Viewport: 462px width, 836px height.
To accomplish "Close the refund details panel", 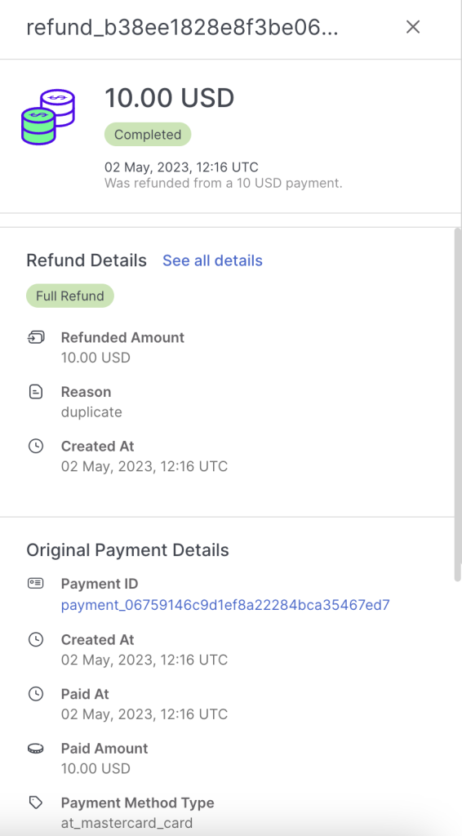I will point(413,27).
